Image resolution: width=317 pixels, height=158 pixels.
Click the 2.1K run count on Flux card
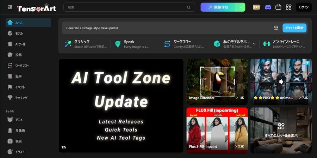[x=240, y=146]
